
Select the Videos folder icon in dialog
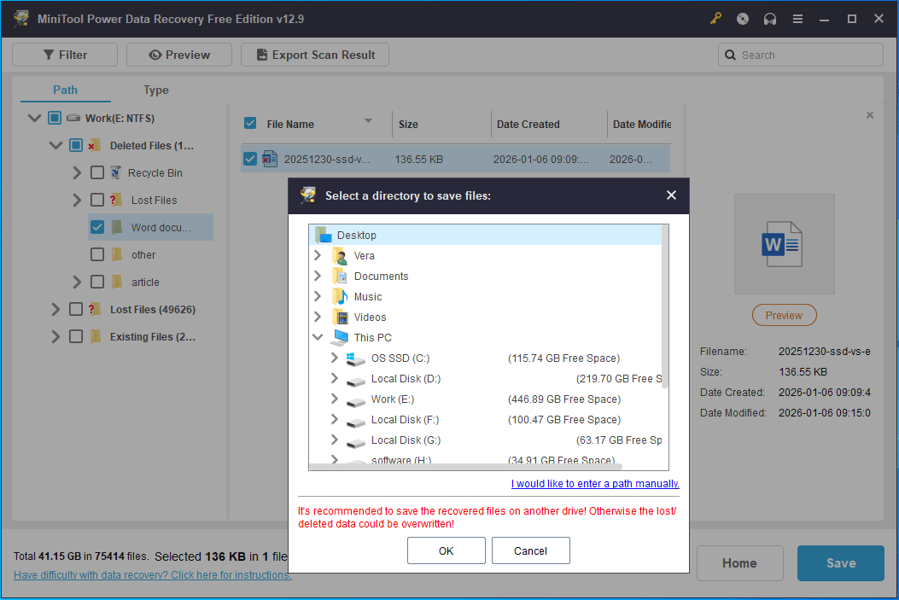tap(340, 317)
